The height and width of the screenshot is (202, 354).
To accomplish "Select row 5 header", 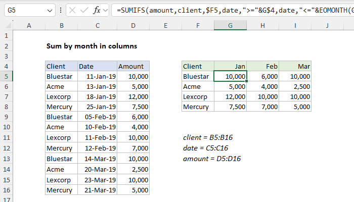I will (x=6, y=76).
